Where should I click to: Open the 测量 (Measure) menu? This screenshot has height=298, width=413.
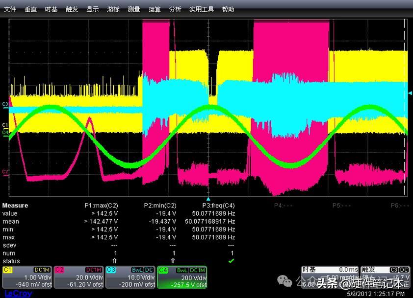(133, 9)
